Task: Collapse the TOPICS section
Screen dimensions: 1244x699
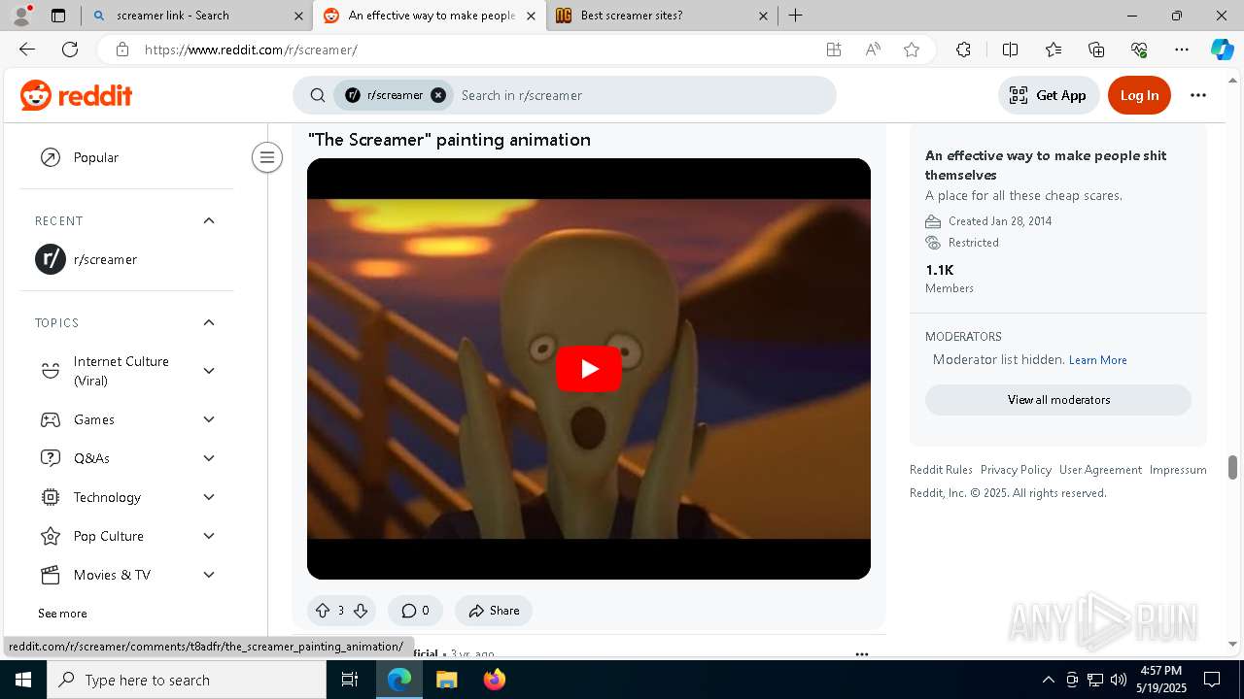Action: (209, 323)
